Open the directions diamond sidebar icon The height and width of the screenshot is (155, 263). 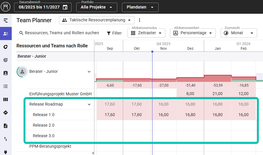coord(6,113)
